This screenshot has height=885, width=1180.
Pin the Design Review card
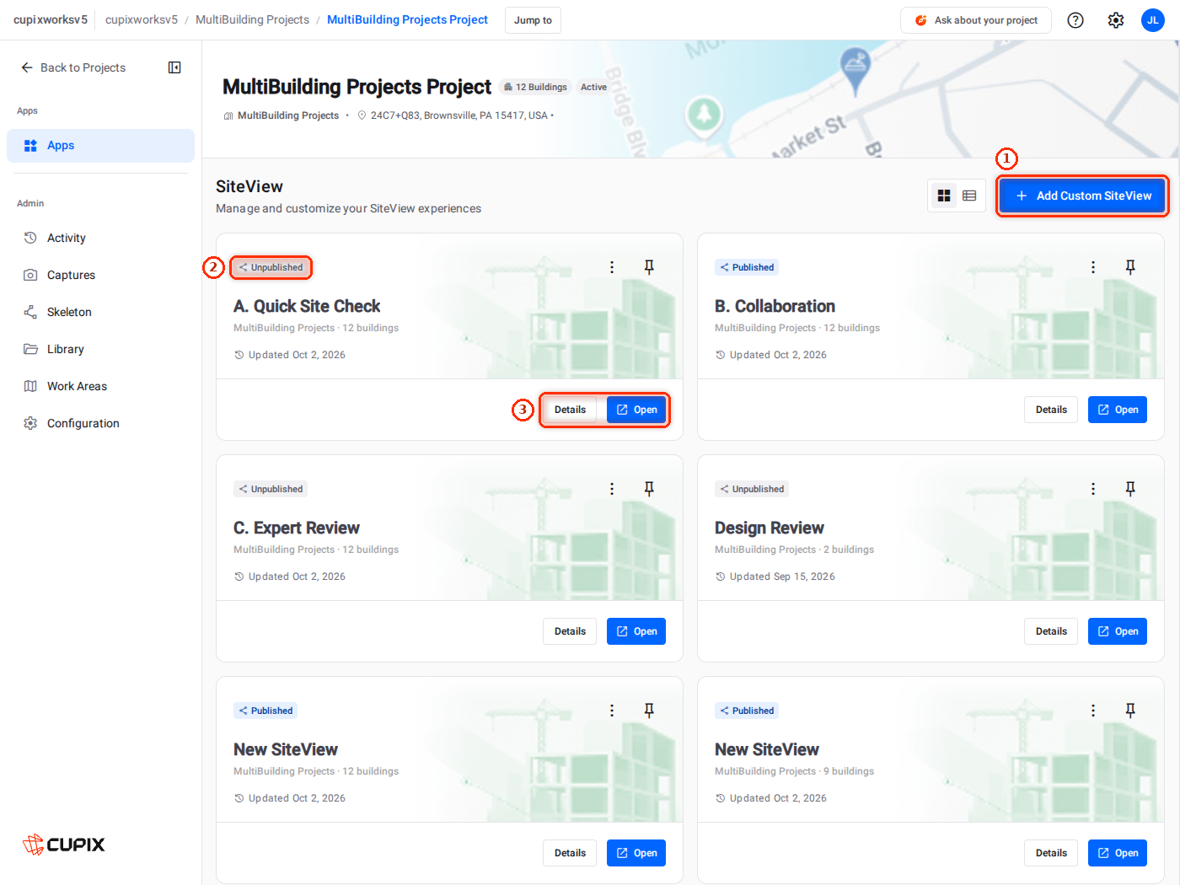[x=1130, y=489]
